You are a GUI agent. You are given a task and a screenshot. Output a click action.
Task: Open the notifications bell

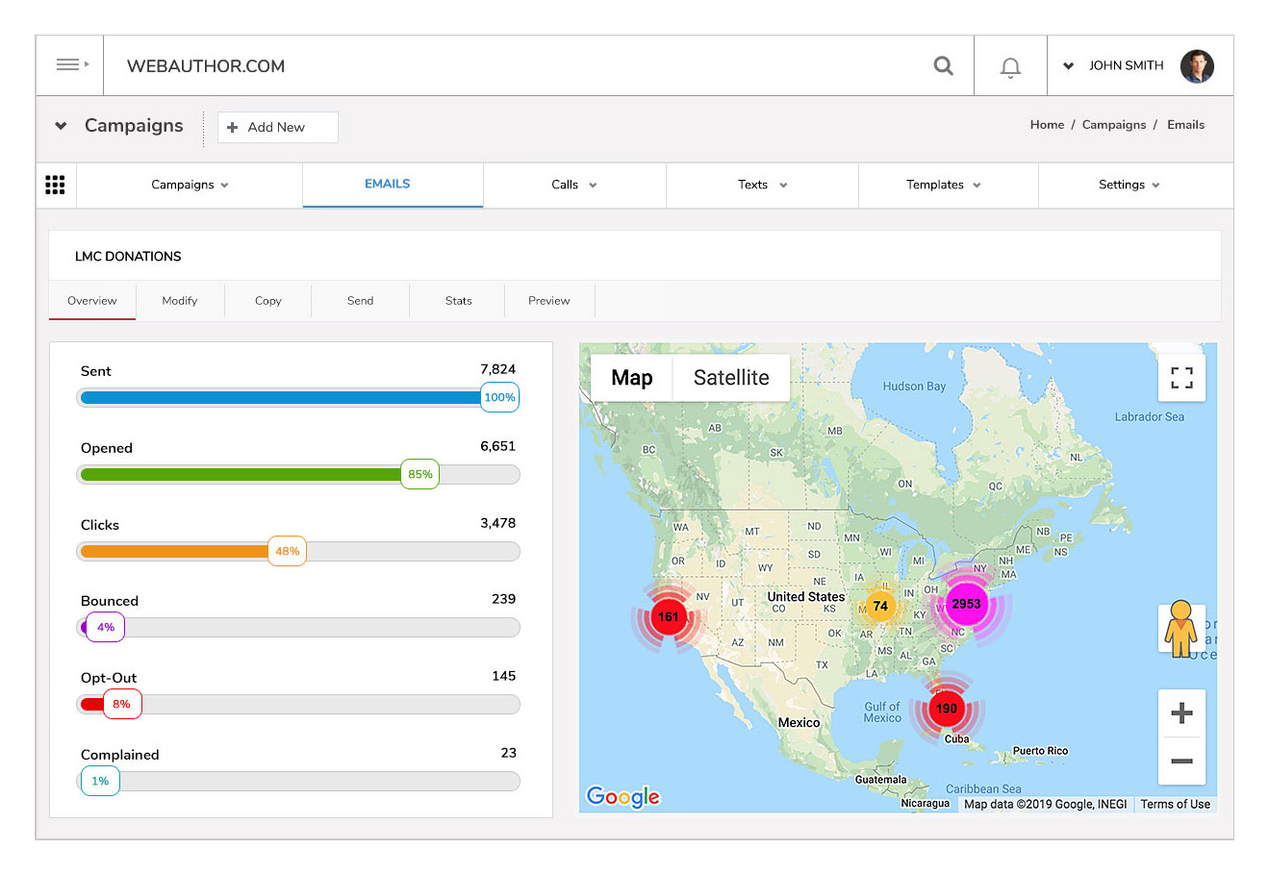1010,66
